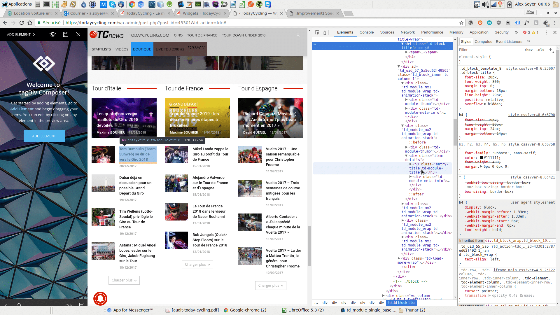Switch to Thunar (2) in the taskbar

[x=412, y=310]
